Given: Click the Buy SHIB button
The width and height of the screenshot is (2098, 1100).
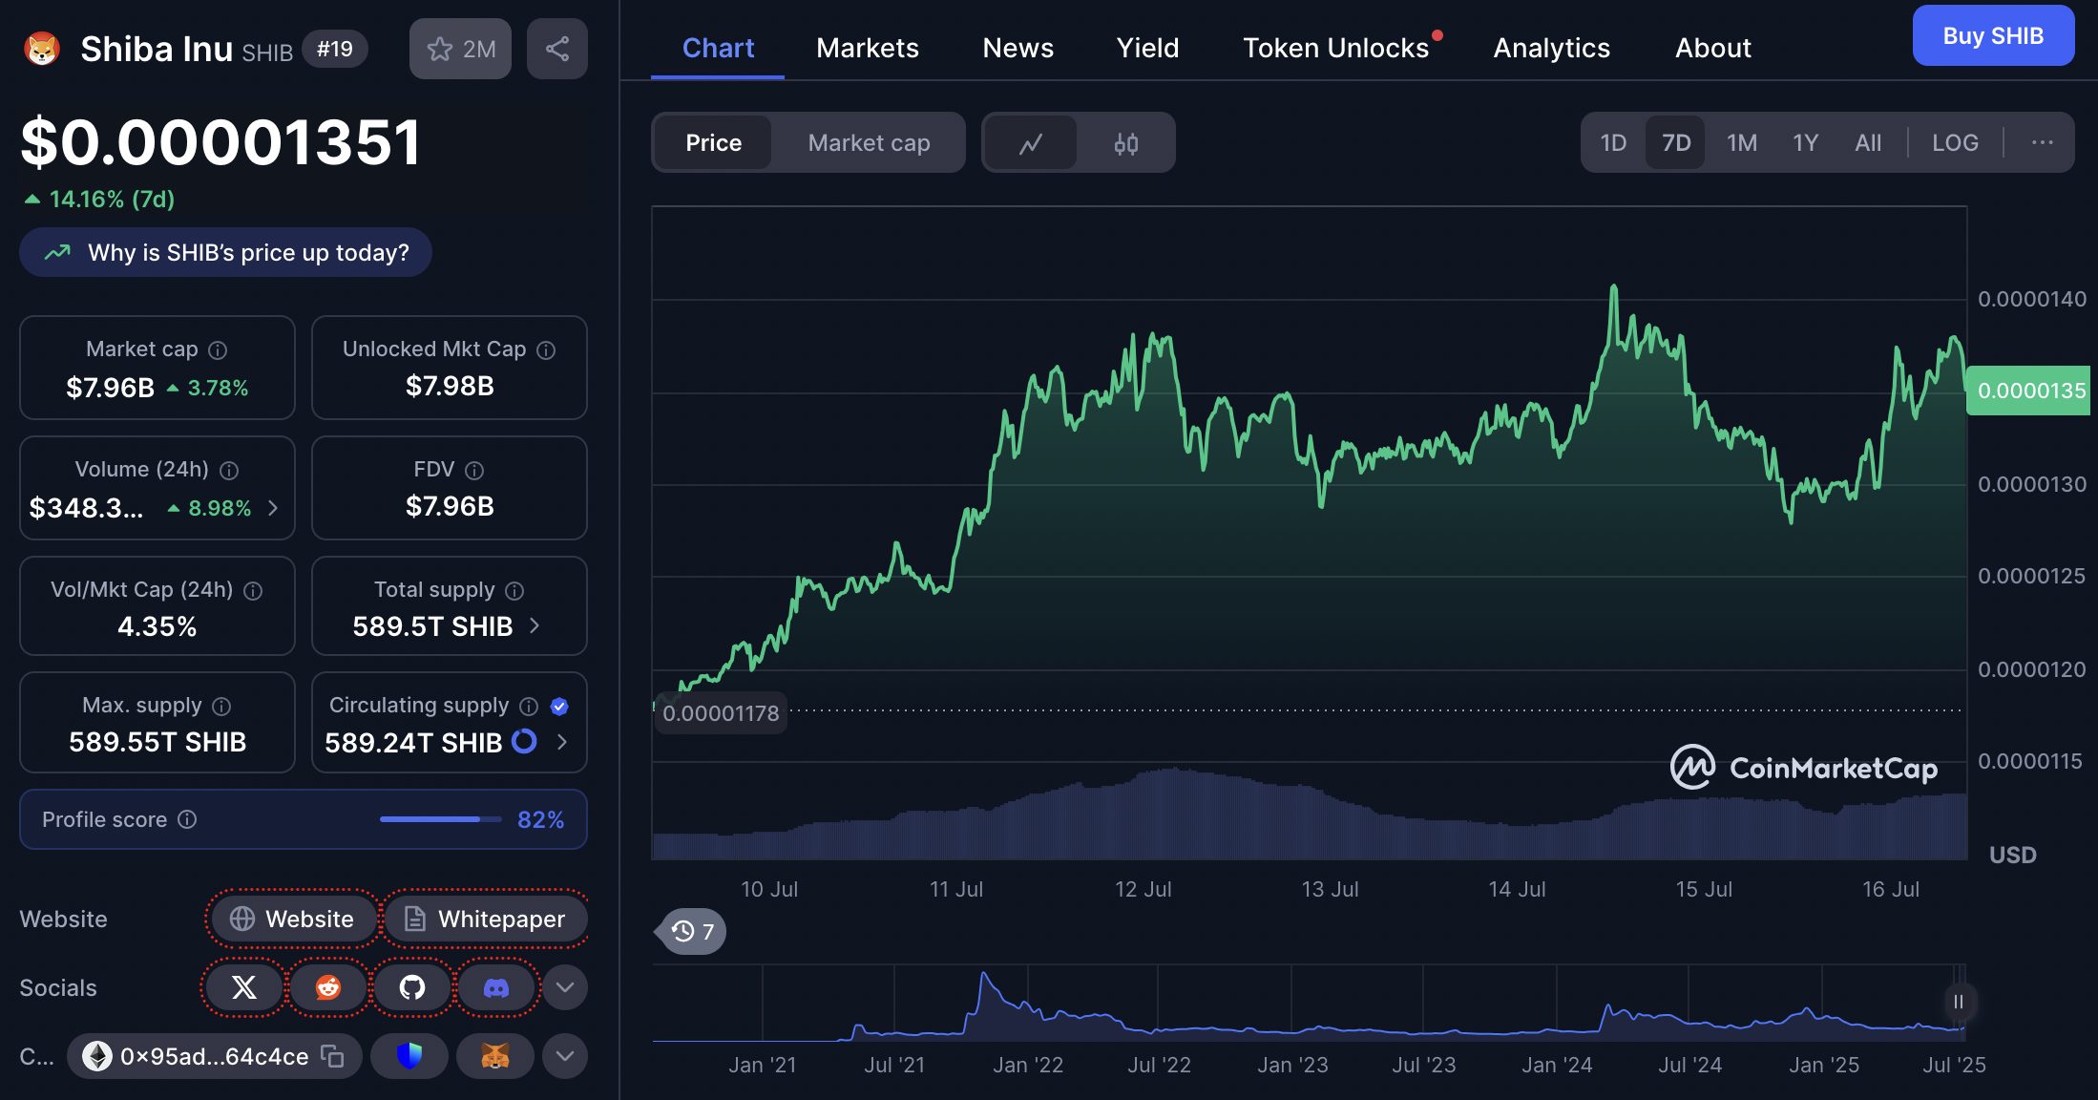Looking at the screenshot, I should point(1993,35).
